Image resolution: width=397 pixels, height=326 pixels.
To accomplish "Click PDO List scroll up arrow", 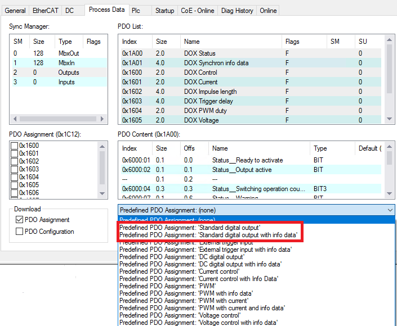I will (390, 40).
